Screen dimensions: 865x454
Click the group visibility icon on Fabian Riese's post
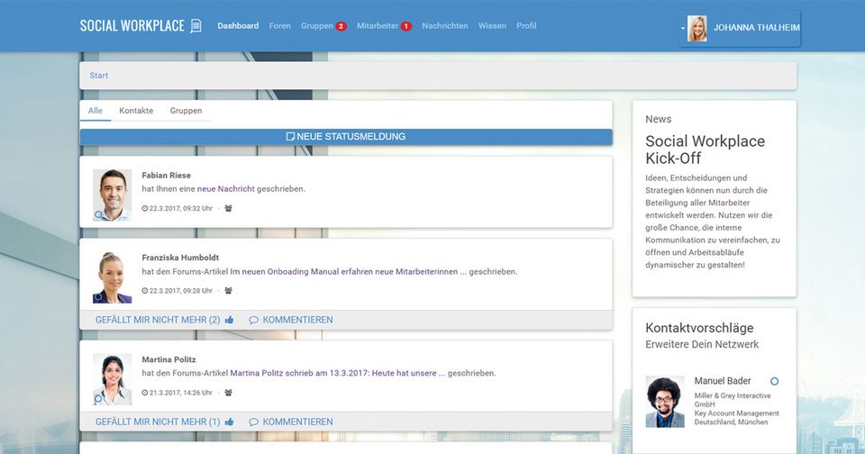coord(228,208)
